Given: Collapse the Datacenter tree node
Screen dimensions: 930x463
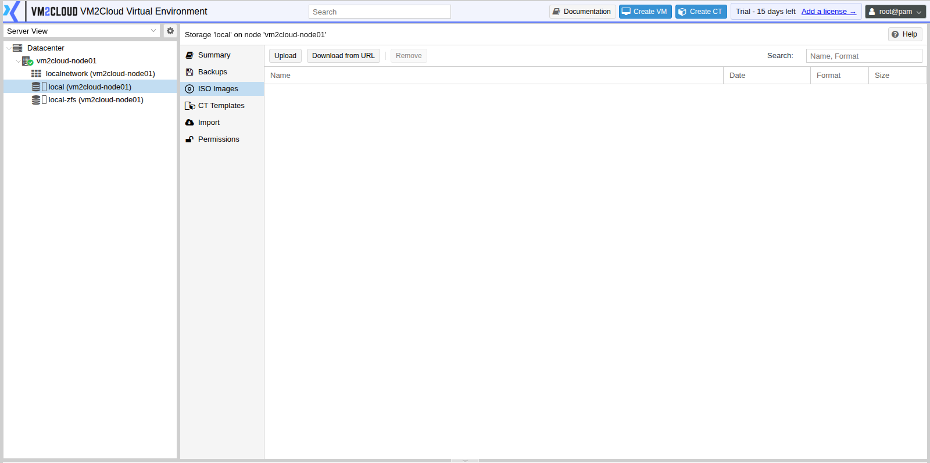Looking at the screenshot, I should (x=8, y=48).
